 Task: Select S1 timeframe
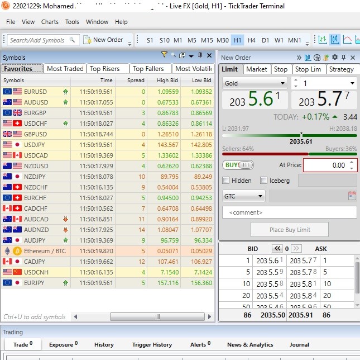[150, 40]
